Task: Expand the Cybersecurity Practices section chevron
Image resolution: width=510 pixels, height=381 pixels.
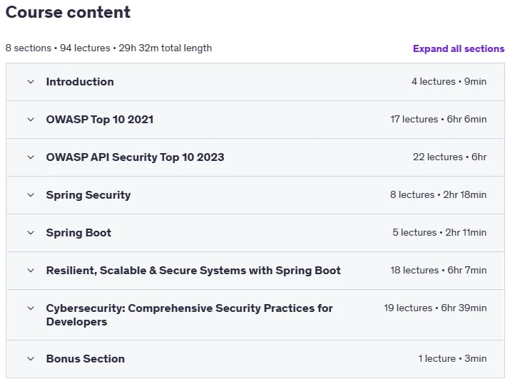Action: click(x=31, y=308)
